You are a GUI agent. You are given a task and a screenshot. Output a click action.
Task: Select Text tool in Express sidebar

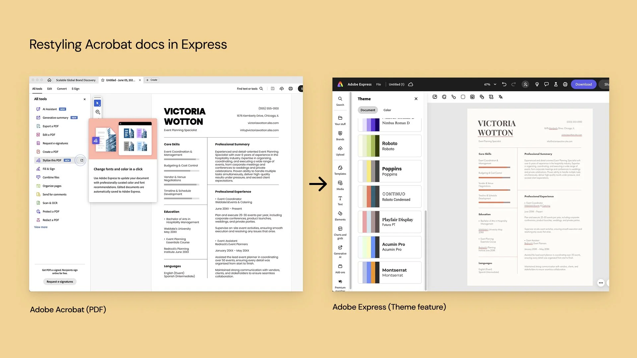[x=340, y=201]
